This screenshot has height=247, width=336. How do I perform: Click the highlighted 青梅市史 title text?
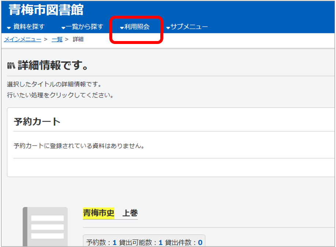click(98, 213)
